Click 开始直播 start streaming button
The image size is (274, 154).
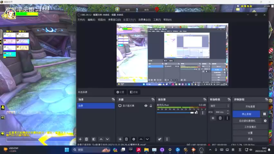point(250,106)
